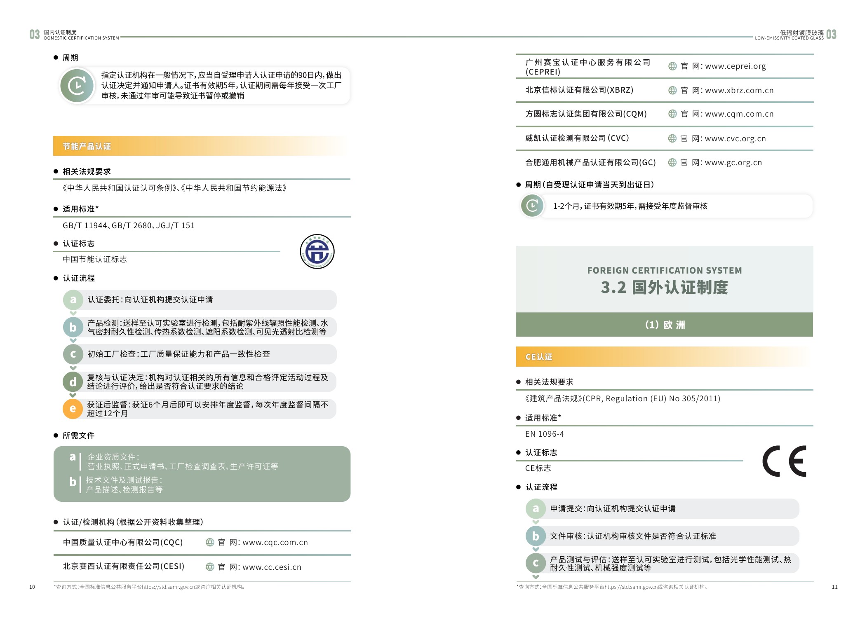867x618 pixels.
Task: Click the 技术文件及测试报告 item
Action: [116, 485]
